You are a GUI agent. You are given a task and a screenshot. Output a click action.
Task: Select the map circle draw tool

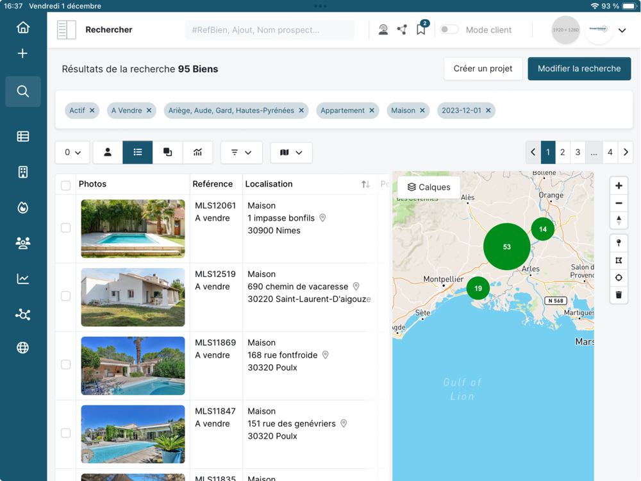619,278
